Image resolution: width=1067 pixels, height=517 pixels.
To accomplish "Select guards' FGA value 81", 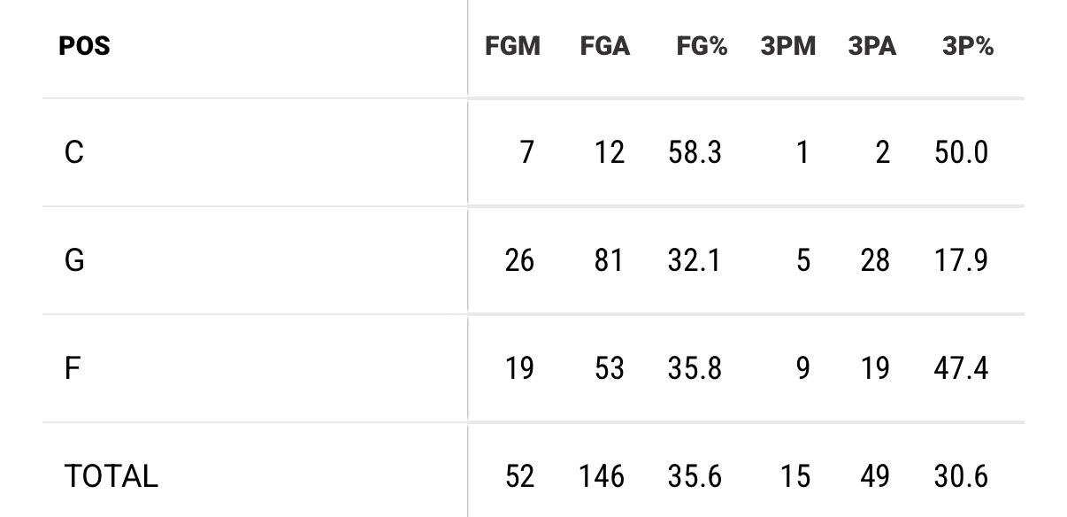I will pos(609,261).
